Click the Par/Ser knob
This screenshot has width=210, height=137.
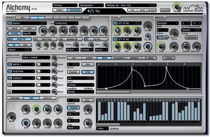point(148,36)
